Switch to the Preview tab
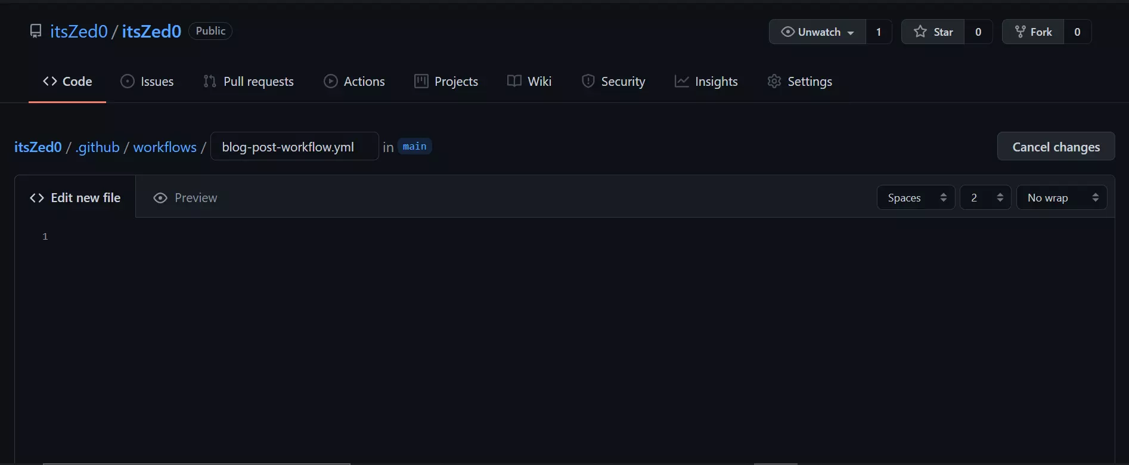 (185, 198)
